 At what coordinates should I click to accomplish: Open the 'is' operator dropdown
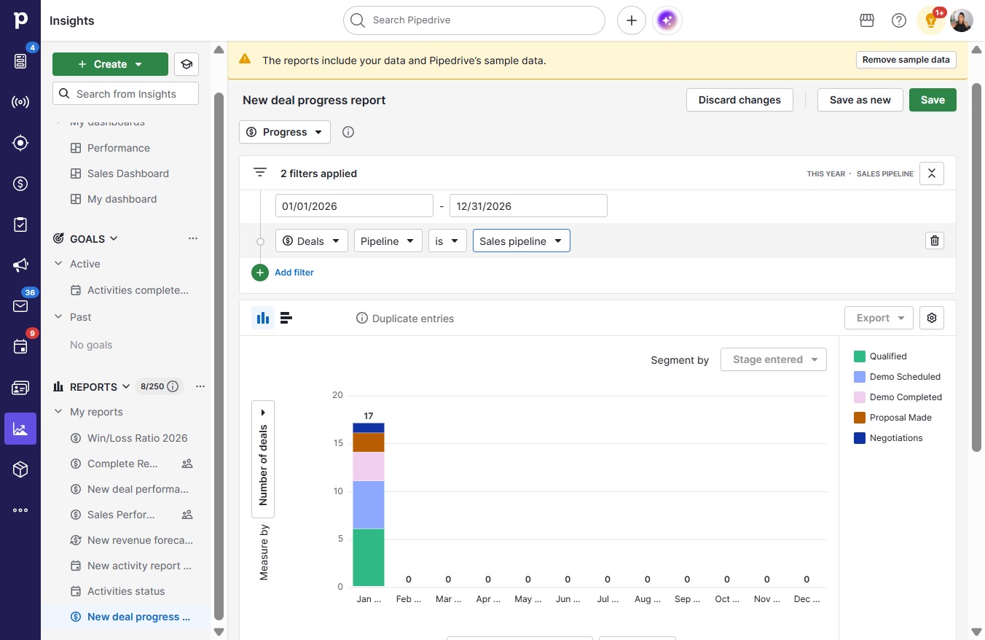447,241
